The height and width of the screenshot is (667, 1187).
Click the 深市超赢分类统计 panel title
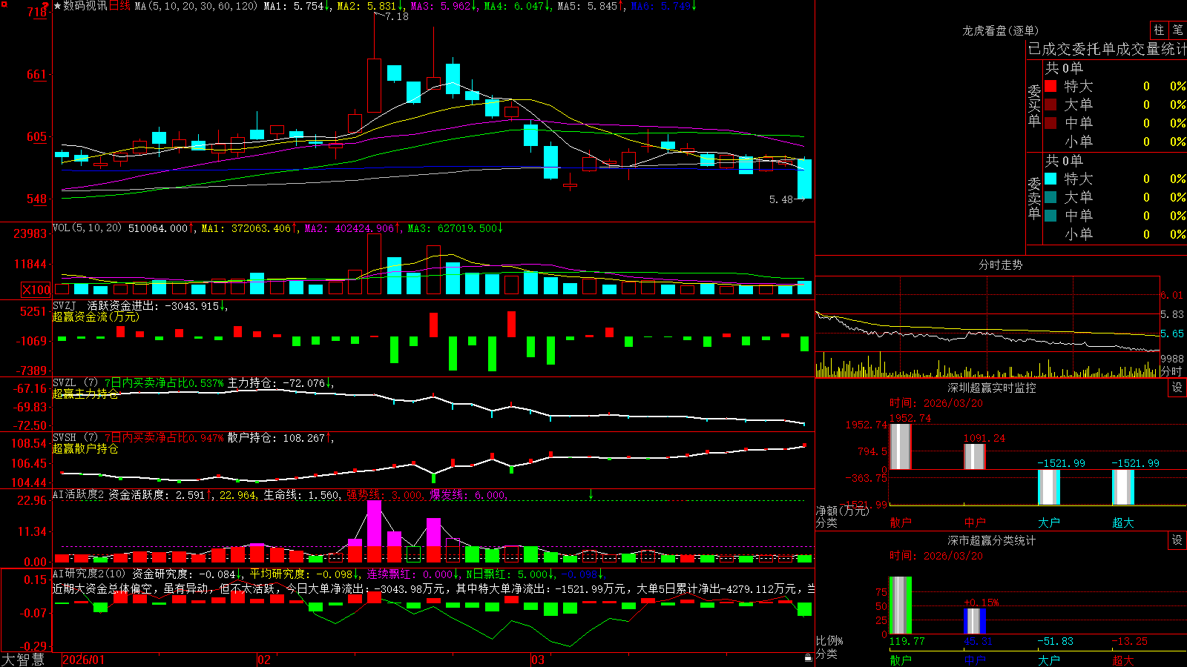click(992, 540)
